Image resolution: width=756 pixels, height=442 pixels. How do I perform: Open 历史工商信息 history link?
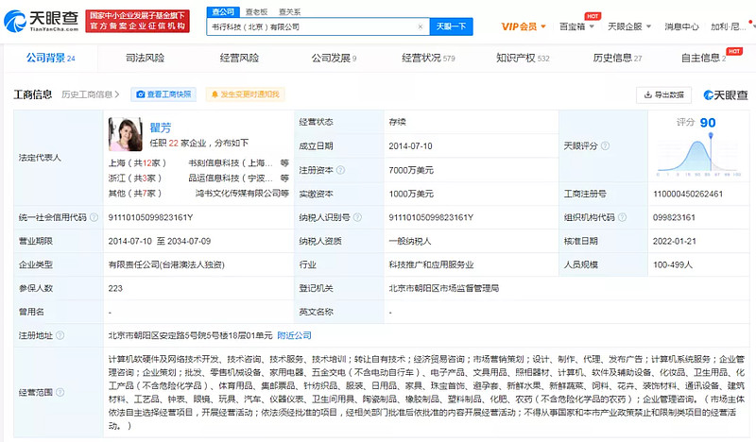(90, 94)
